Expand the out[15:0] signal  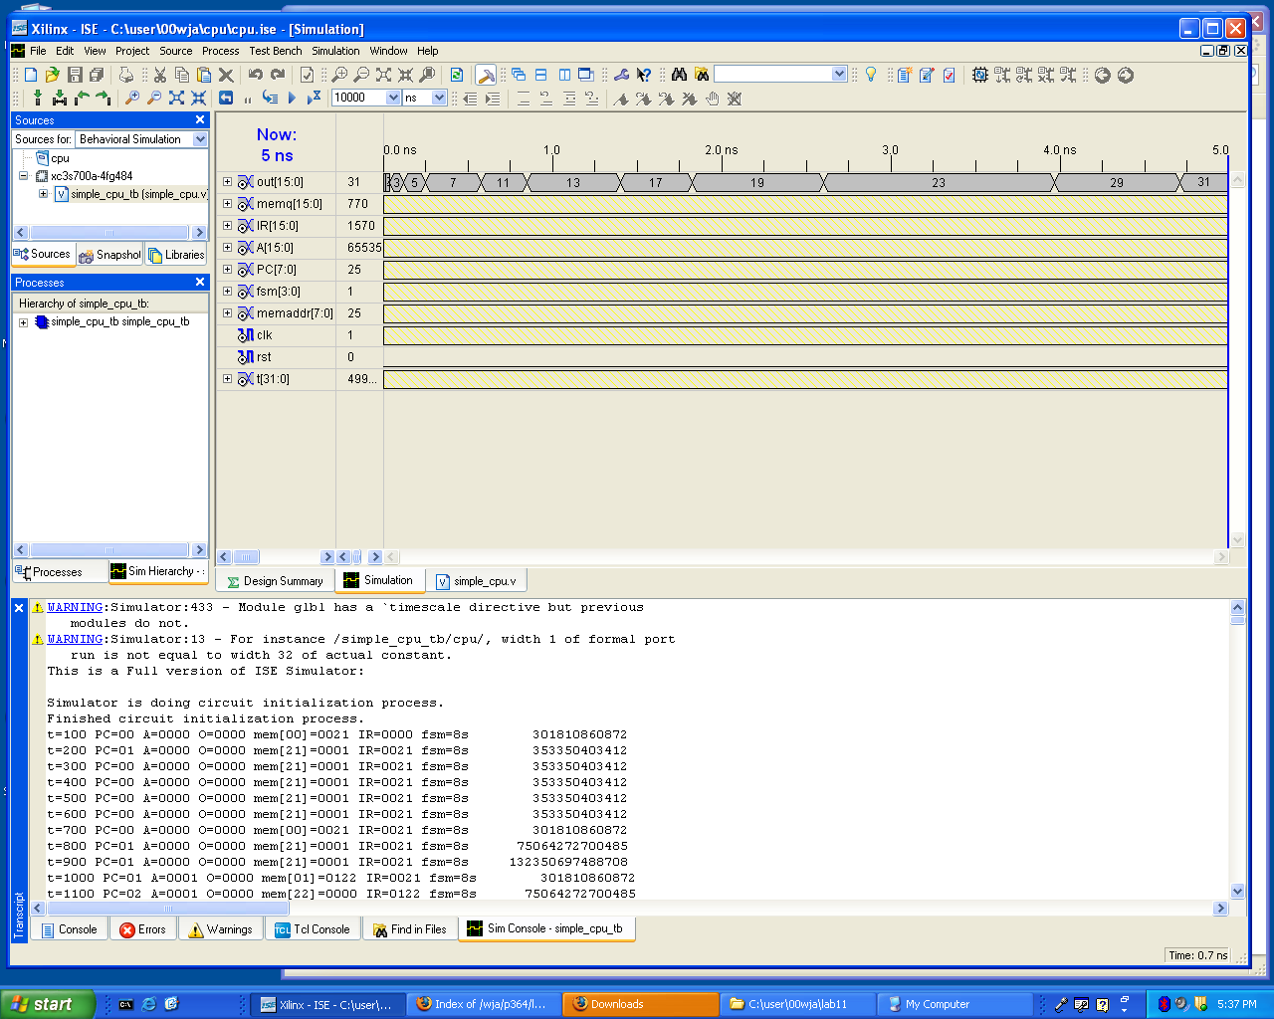[227, 182]
